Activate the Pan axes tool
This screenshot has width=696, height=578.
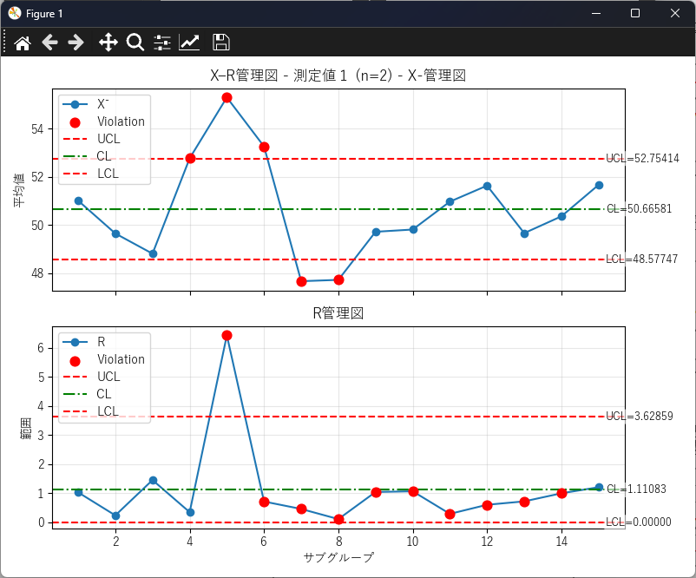coord(108,43)
